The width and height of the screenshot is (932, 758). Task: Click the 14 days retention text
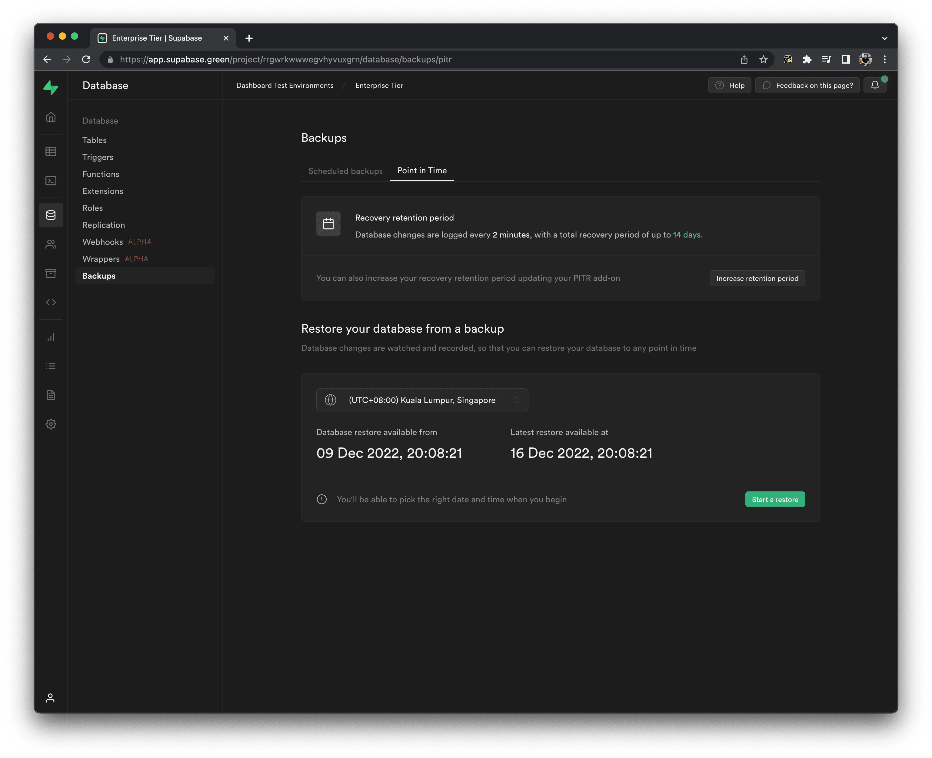[x=687, y=235]
